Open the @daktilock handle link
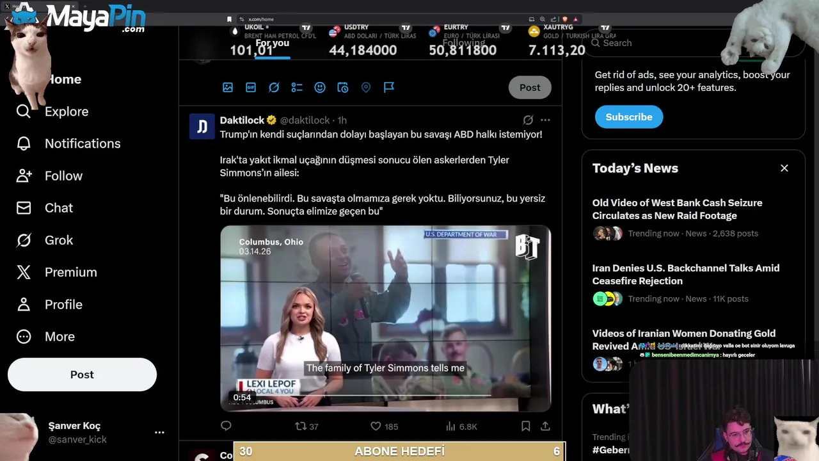819x461 pixels. click(305, 120)
